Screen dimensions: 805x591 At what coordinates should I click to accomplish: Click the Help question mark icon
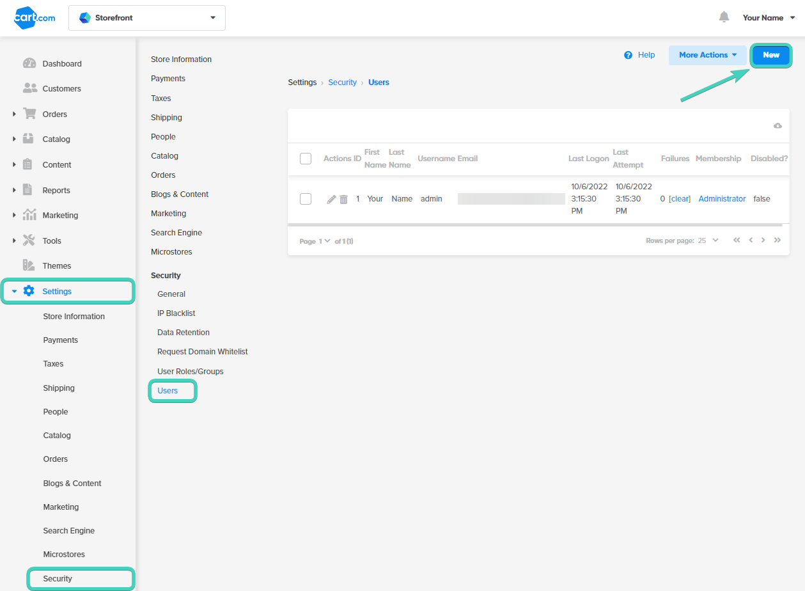pos(627,55)
